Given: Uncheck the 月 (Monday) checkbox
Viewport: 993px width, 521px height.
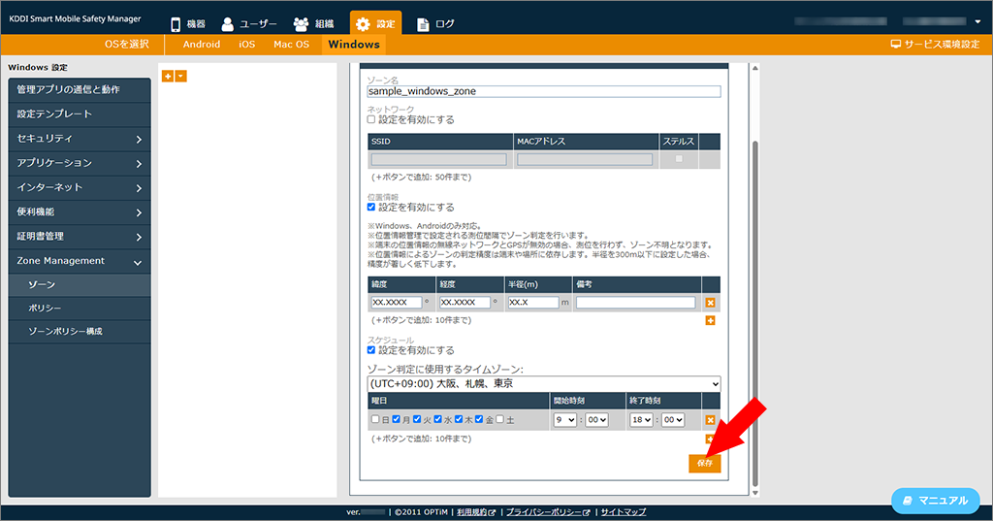Looking at the screenshot, I should click(x=396, y=419).
